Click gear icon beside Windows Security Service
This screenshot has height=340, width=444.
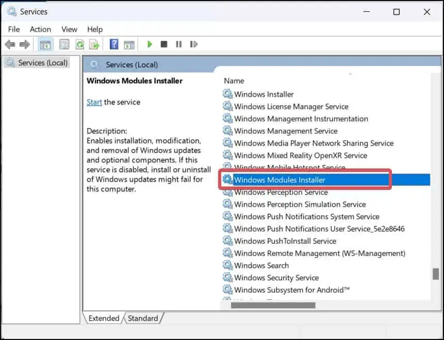(227, 277)
